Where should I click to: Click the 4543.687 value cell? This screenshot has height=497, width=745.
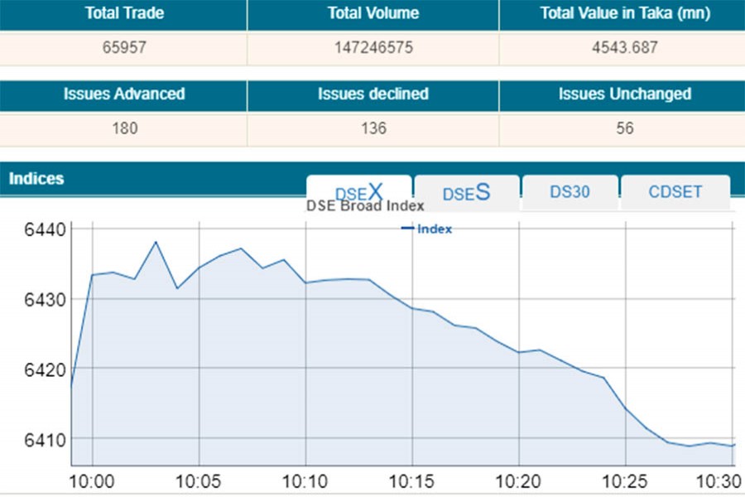[x=622, y=47]
